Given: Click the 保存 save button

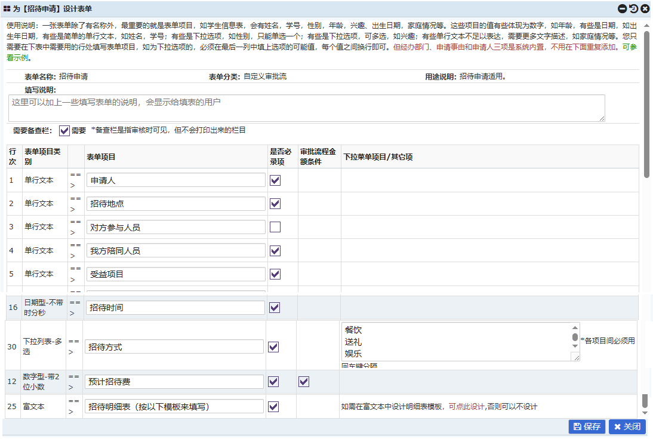Looking at the screenshot, I should click(587, 426).
